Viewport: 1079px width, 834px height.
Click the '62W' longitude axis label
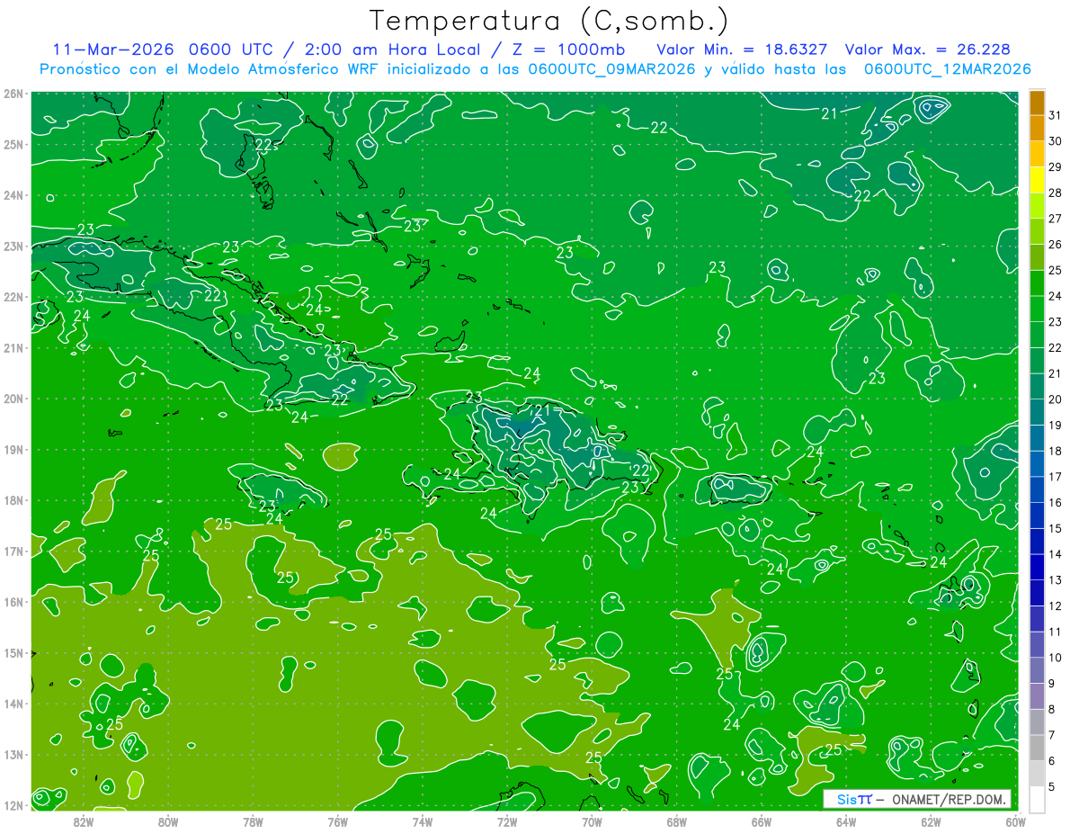[x=930, y=821]
